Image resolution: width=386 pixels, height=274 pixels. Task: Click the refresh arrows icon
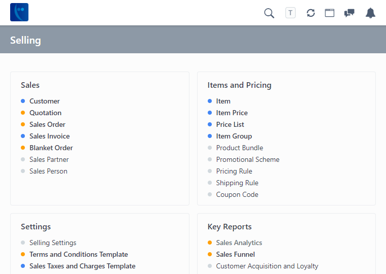click(x=311, y=13)
